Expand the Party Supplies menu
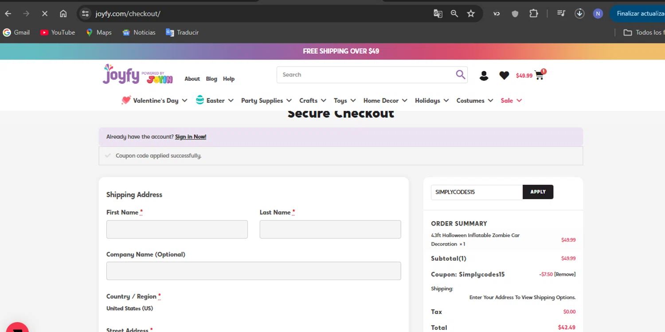This screenshot has width=665, height=332. click(266, 101)
